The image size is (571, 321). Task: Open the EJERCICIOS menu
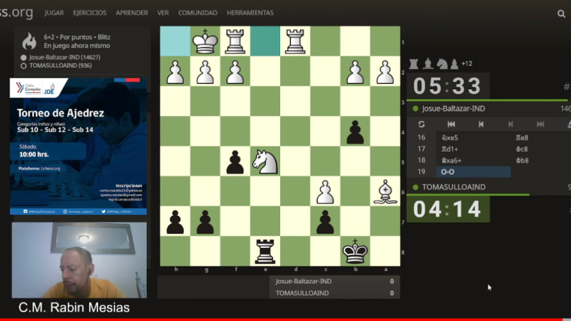90,13
